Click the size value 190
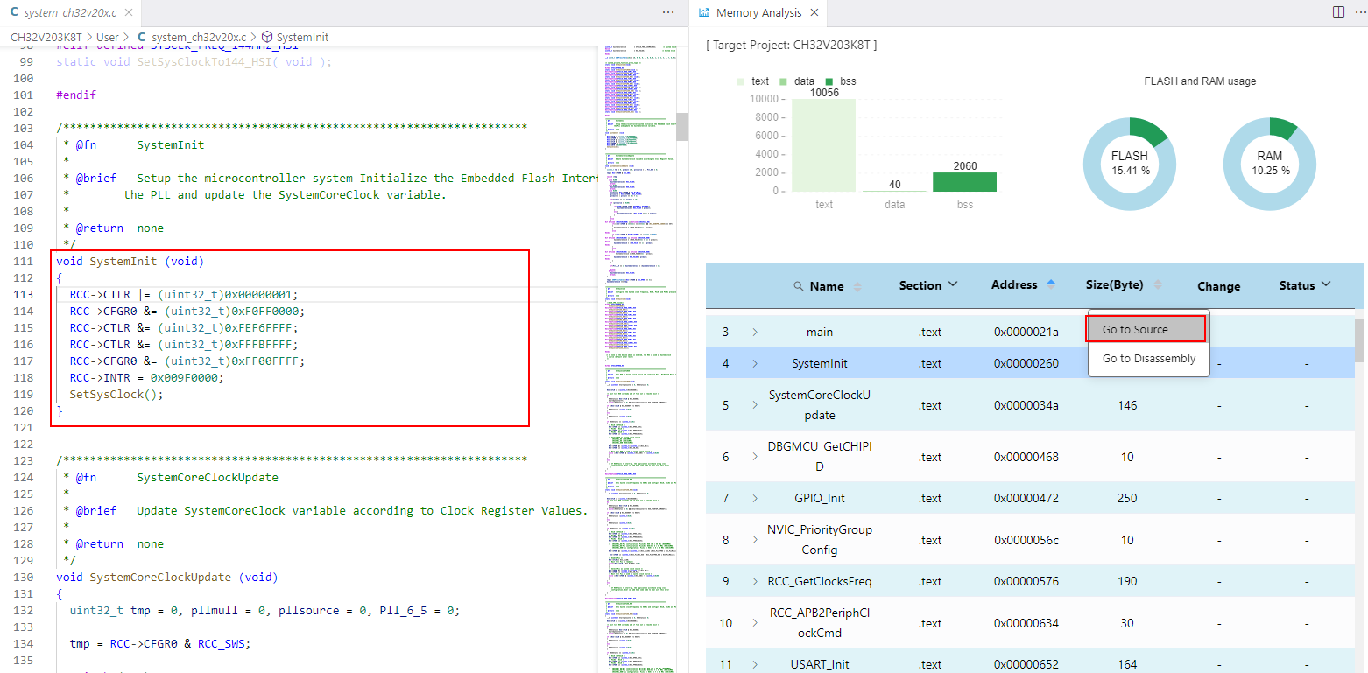This screenshot has width=1368, height=673. 1127,581
